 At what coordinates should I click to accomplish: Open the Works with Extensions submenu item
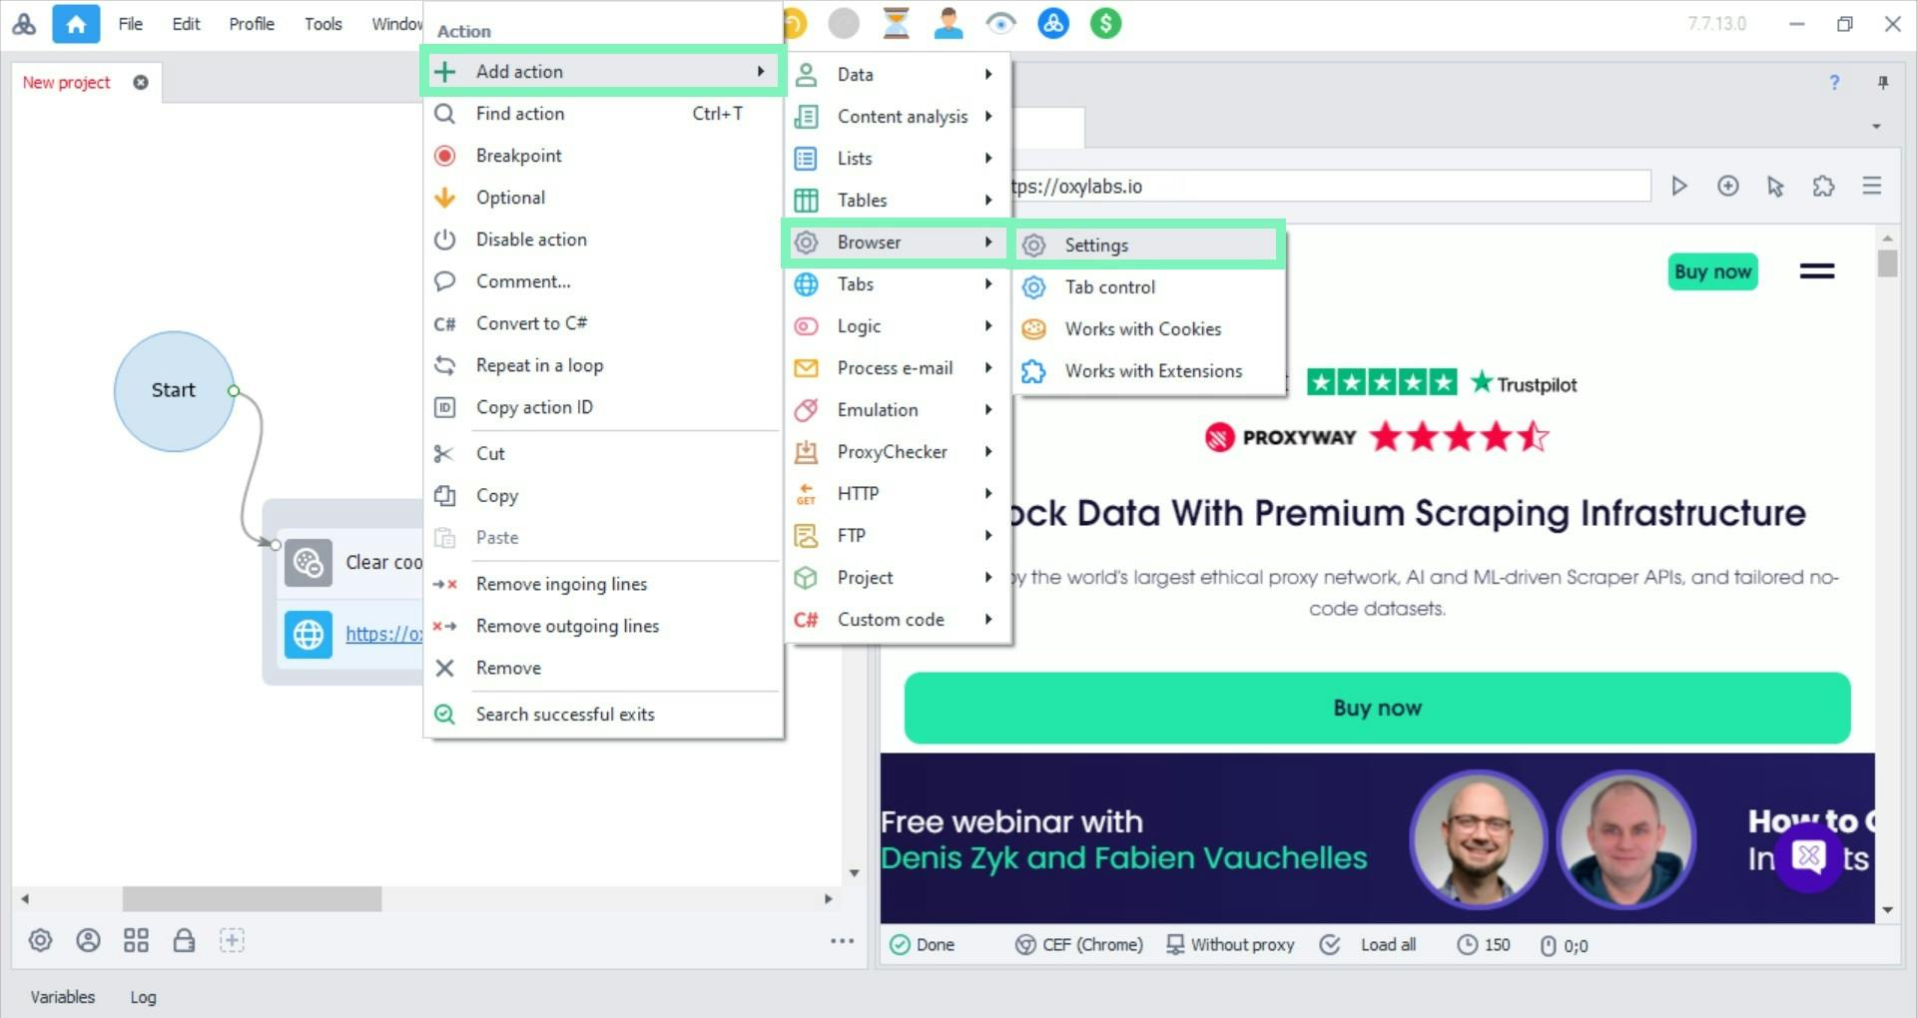1153,370
